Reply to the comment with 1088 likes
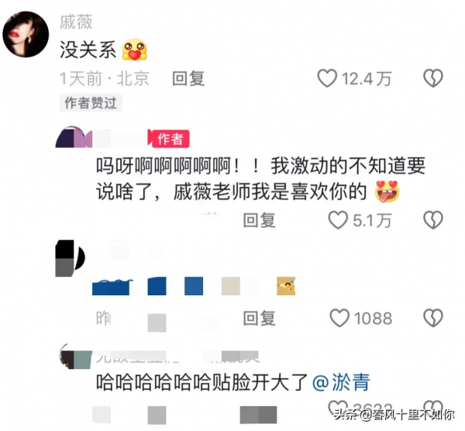 tap(259, 319)
